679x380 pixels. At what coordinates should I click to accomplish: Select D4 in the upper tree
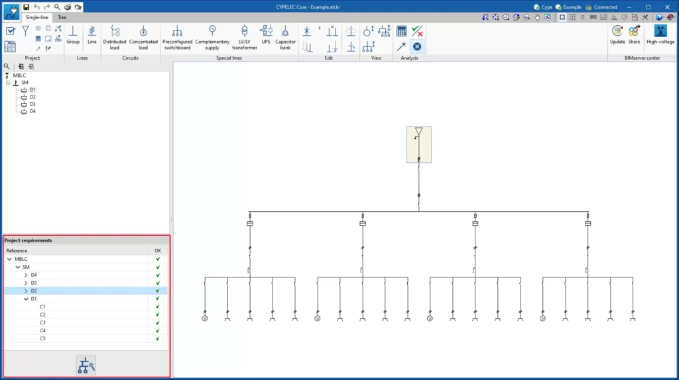click(32, 111)
